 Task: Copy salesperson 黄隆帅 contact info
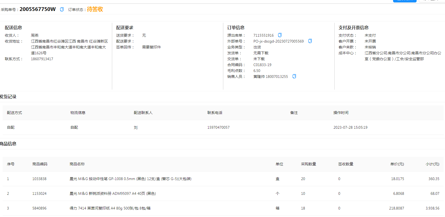[x=294, y=76]
